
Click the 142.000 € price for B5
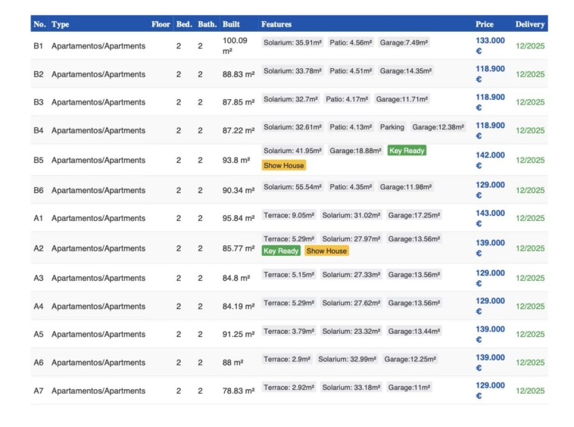pyautogui.click(x=490, y=160)
